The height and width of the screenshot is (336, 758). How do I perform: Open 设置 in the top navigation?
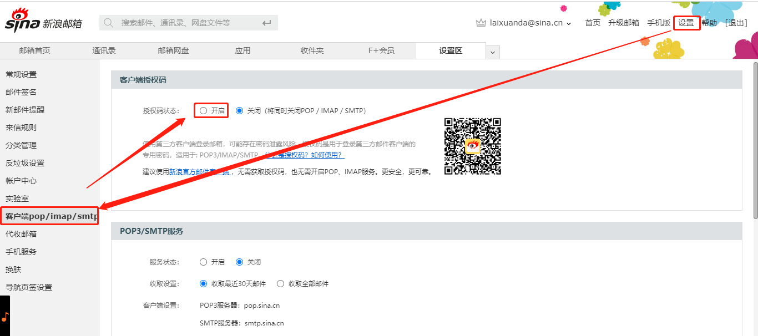coord(686,23)
